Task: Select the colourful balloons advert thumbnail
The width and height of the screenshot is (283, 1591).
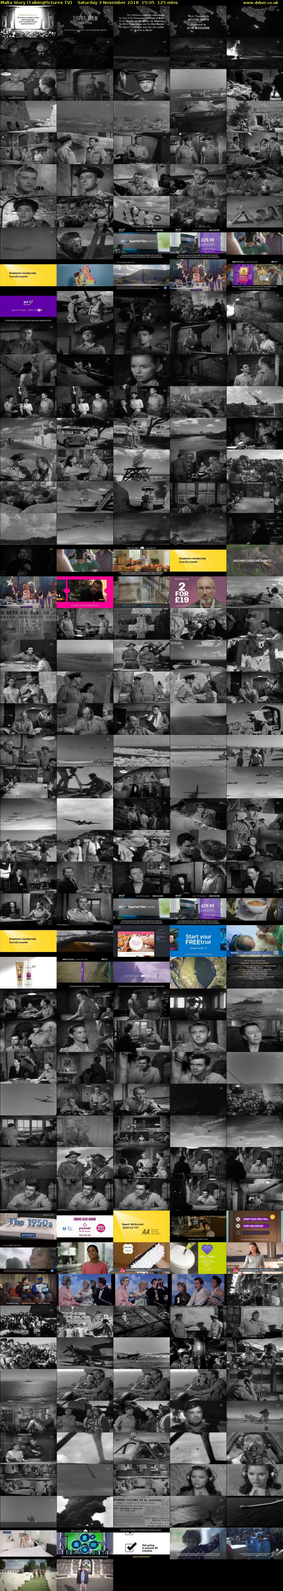Action: coord(85,275)
